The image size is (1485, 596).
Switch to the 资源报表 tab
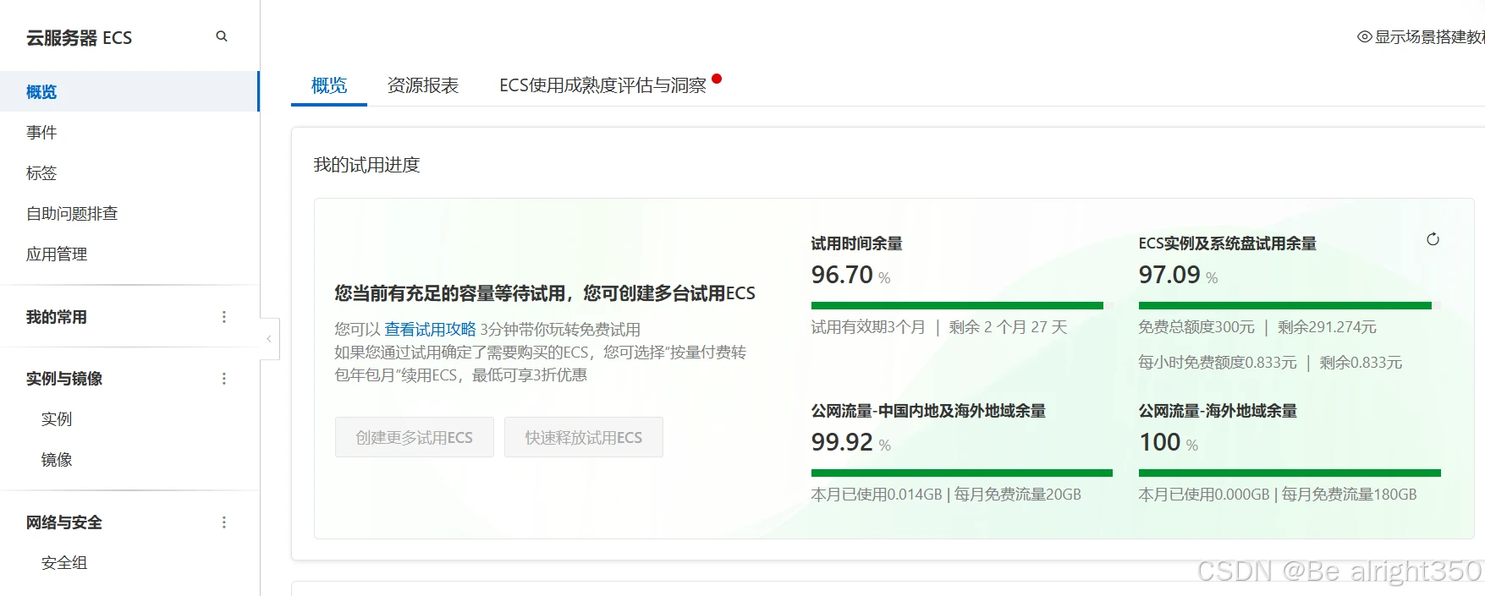tap(423, 85)
